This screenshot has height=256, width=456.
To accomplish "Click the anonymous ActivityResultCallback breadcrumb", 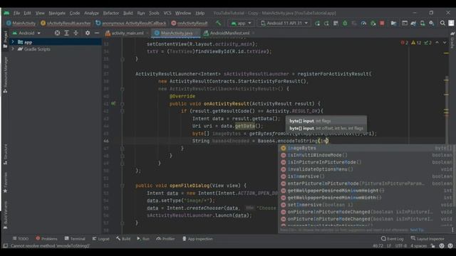I will (x=131, y=23).
